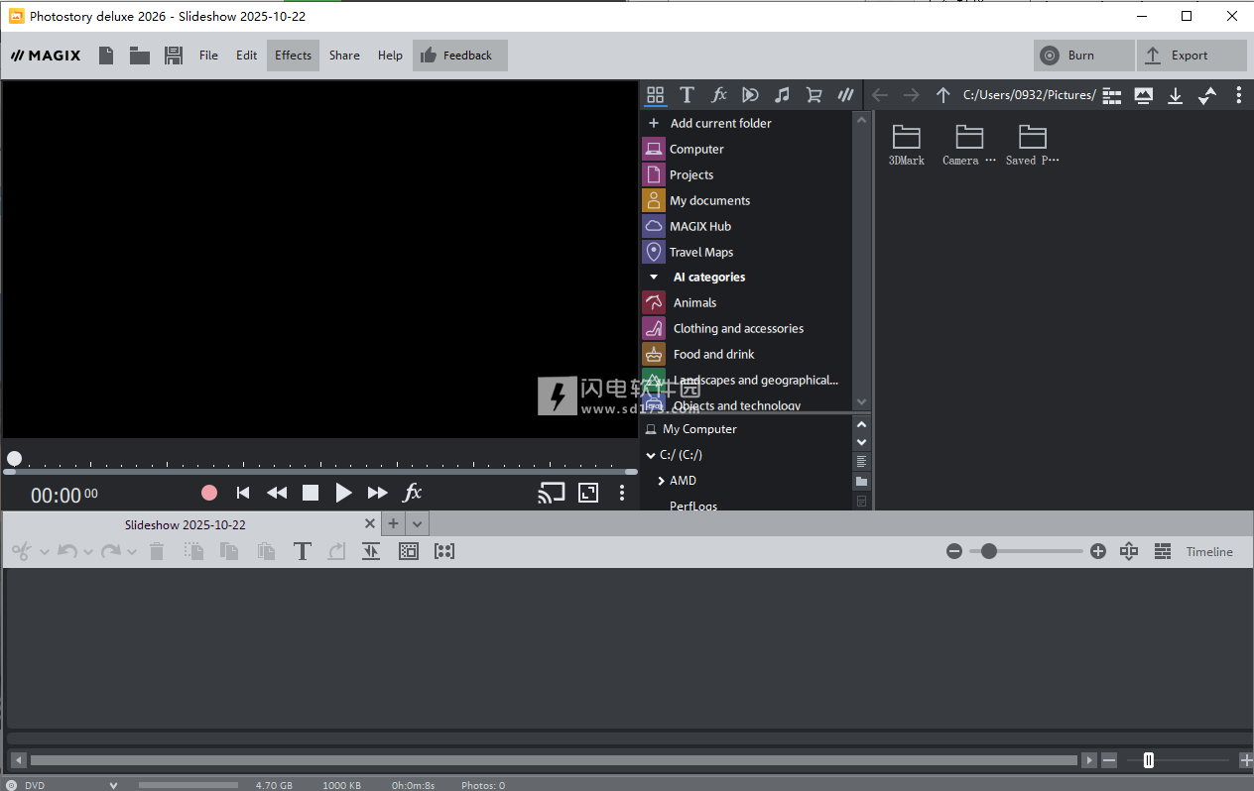Open the Titles (T) media pool tab

click(687, 95)
